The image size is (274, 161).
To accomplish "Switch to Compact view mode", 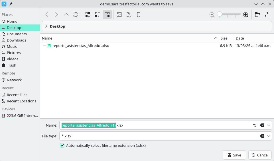I will (98, 15).
